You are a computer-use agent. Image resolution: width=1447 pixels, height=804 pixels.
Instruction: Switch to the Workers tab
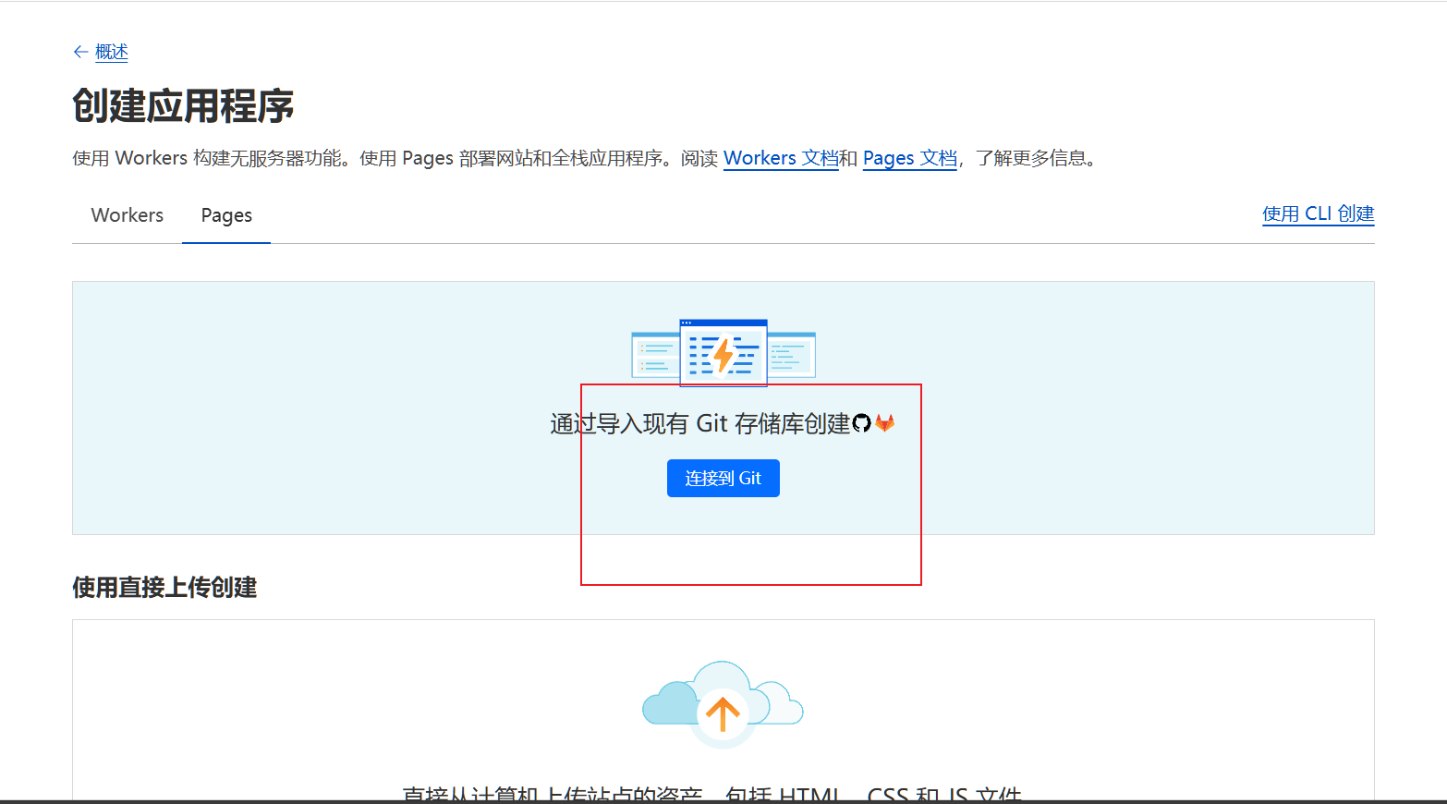(128, 215)
